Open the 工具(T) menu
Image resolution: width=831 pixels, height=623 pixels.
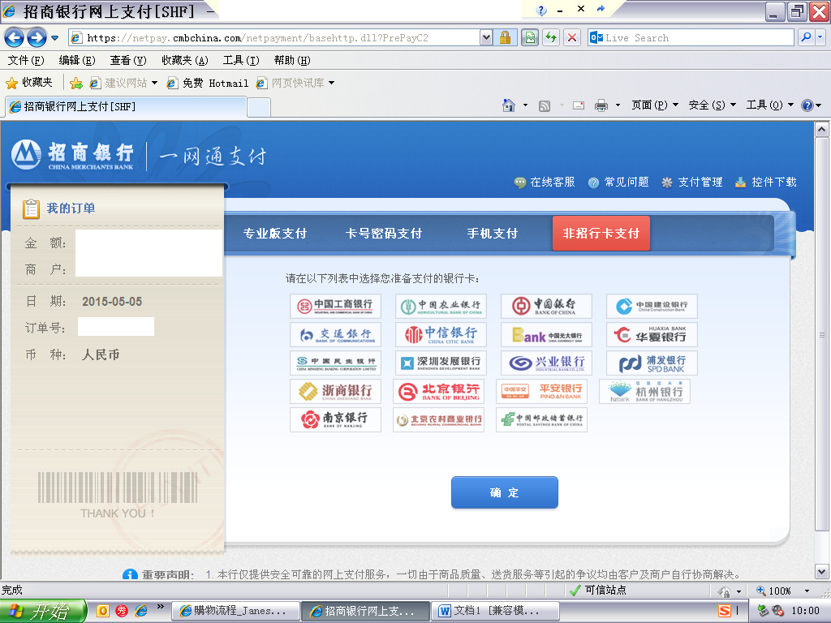click(x=241, y=60)
